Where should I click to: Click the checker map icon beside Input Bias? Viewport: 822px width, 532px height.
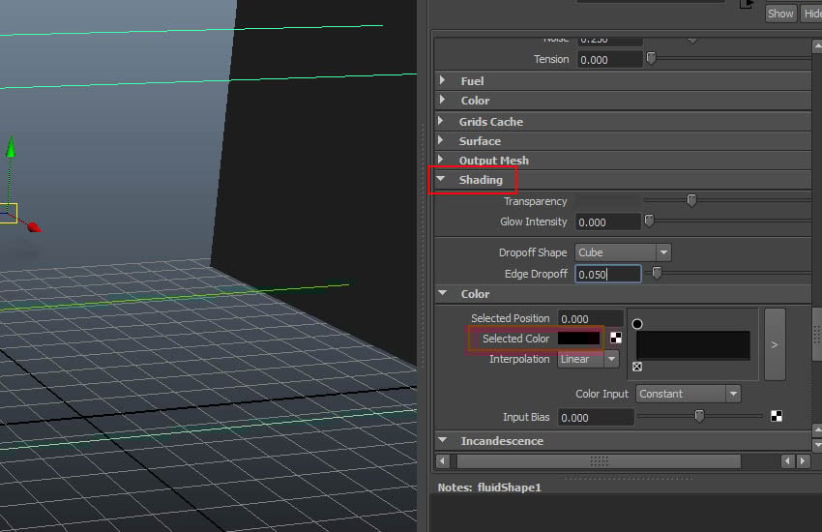[x=776, y=417]
